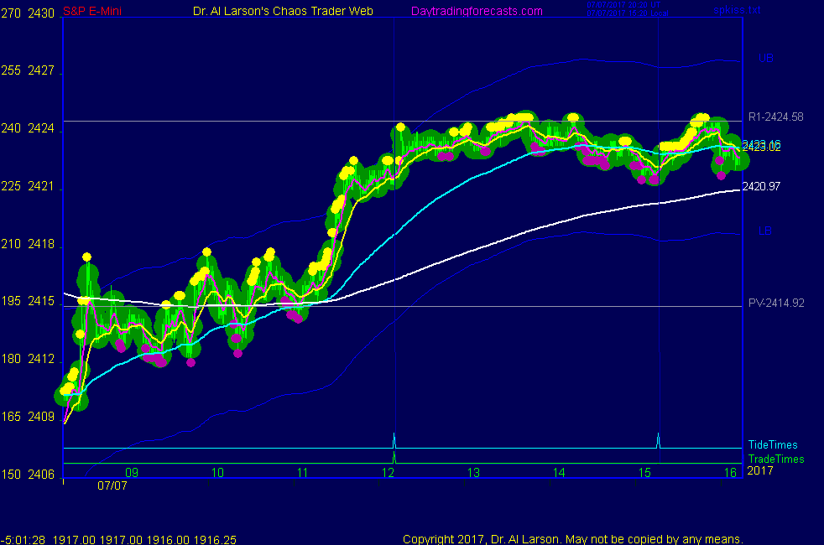824x545 pixels.
Task: Click the '255' left scale label
Action: [11, 70]
